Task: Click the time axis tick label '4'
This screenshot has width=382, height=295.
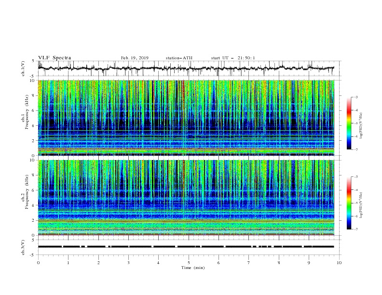Action: tap(159, 263)
